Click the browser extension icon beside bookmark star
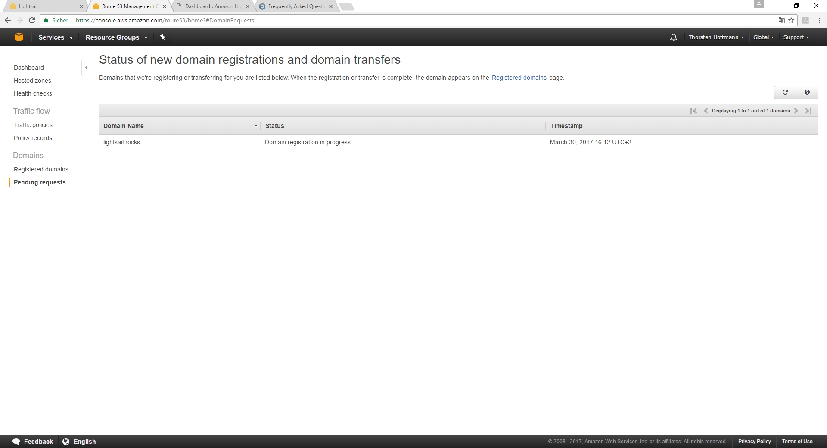 [x=805, y=20]
